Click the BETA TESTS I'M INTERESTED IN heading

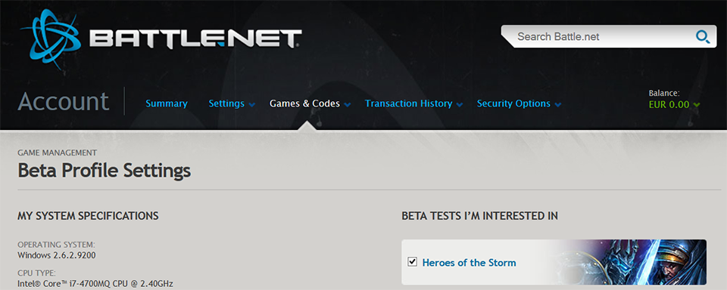point(480,215)
